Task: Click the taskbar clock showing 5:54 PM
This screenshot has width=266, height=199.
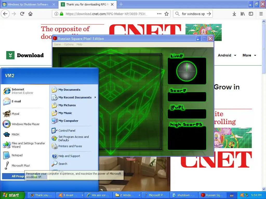Action: click(x=256, y=195)
